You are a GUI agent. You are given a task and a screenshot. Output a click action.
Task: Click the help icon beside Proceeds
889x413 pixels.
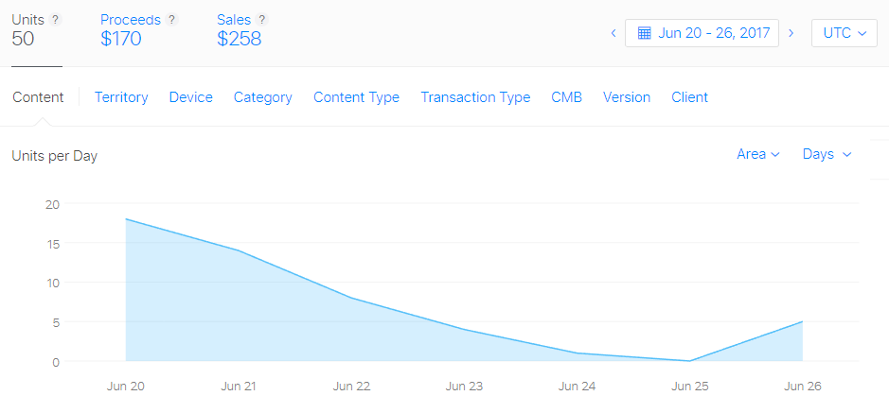pyautogui.click(x=170, y=20)
